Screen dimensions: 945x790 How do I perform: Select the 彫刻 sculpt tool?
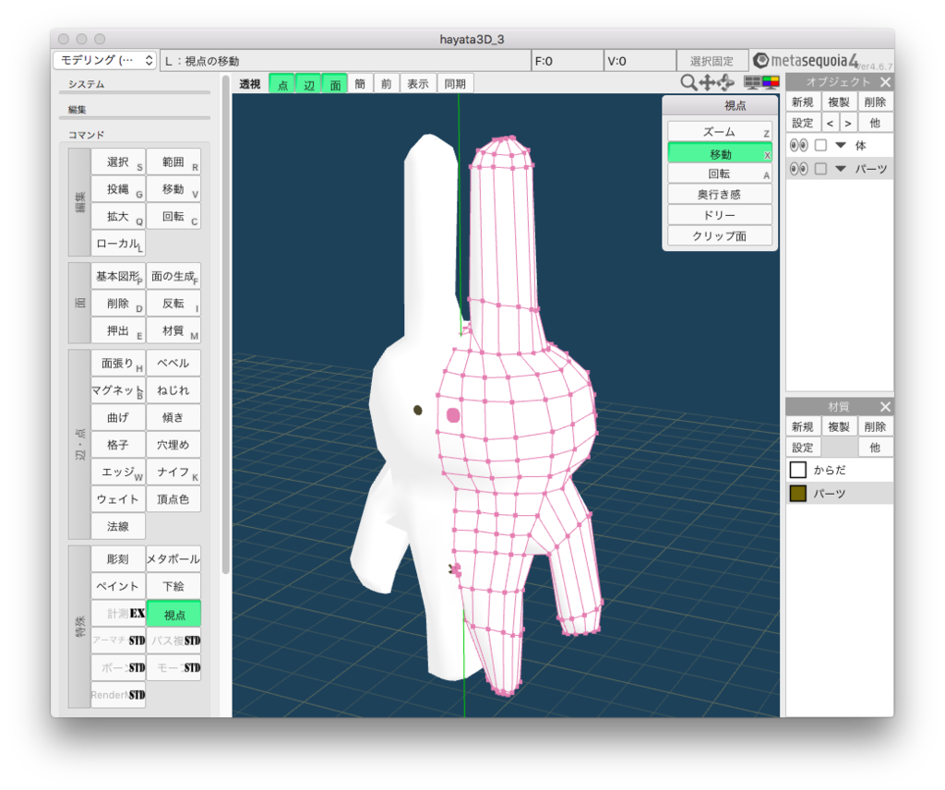point(118,559)
